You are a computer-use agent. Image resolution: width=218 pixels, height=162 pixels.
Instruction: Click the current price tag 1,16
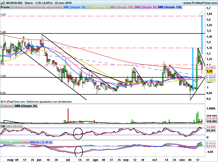209,71
